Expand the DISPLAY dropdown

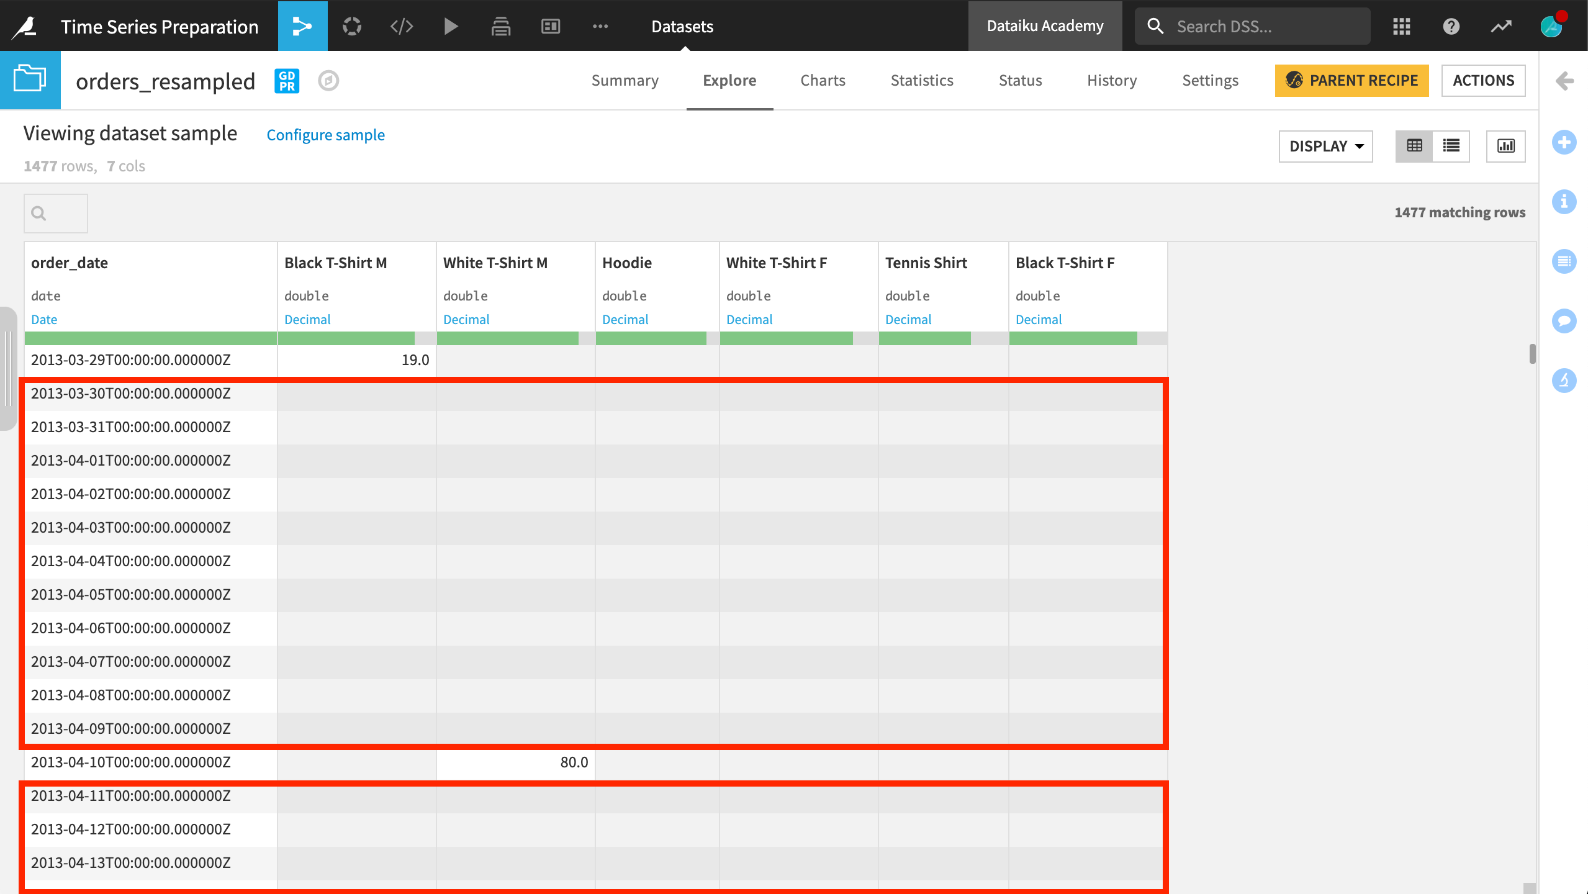[x=1325, y=146]
